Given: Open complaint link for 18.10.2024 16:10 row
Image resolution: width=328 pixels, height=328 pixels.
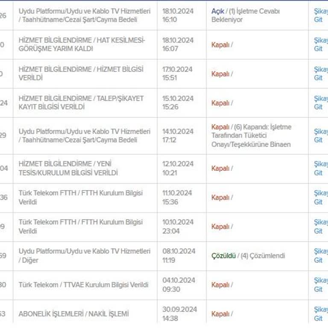Looking at the screenshot, I should 320,15.
